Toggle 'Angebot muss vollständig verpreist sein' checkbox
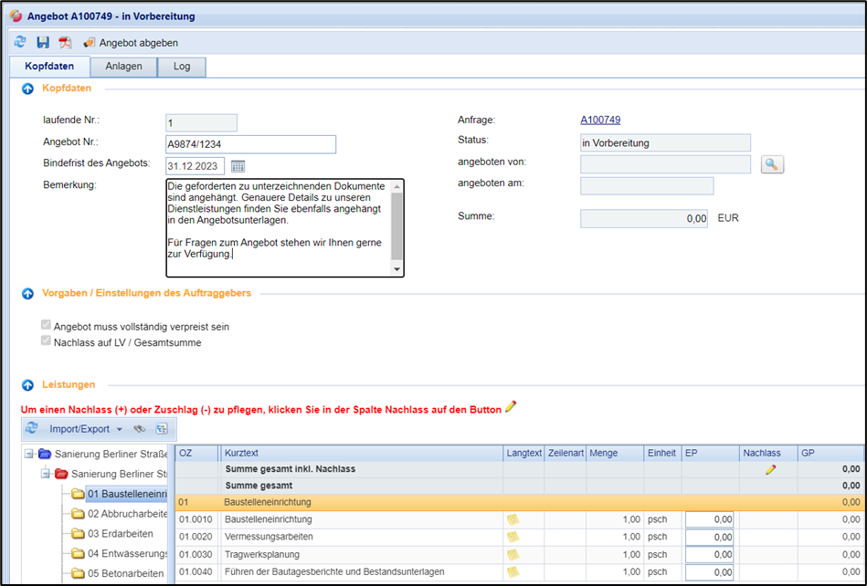867x586 pixels. 47,326
